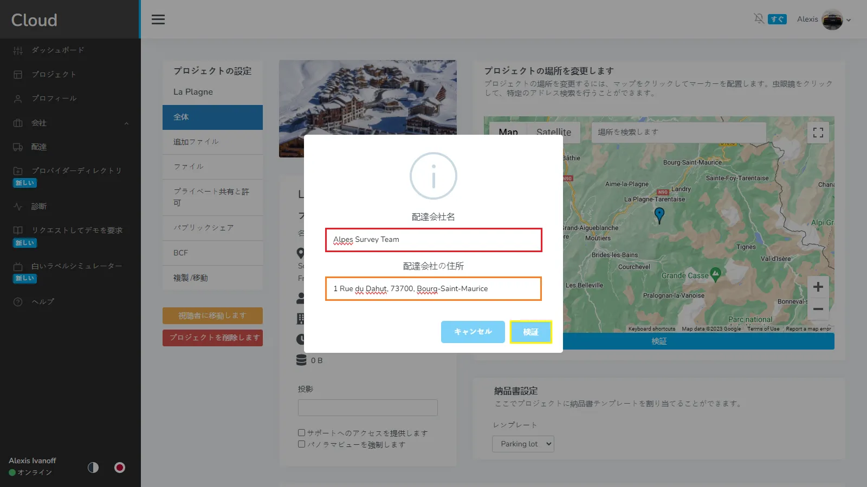Click the map fullscreen icon
Viewport: 867px width, 487px height.
818,133
